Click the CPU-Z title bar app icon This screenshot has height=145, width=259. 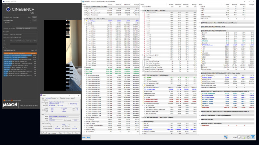[41, 95]
